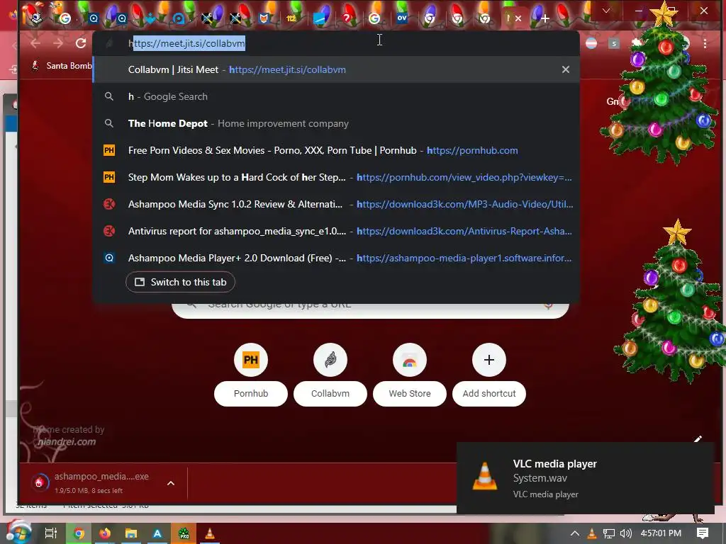This screenshot has height=544, width=726.
Task: Click the ashampoo-media-player1.software.infor URL
Action: (464, 258)
